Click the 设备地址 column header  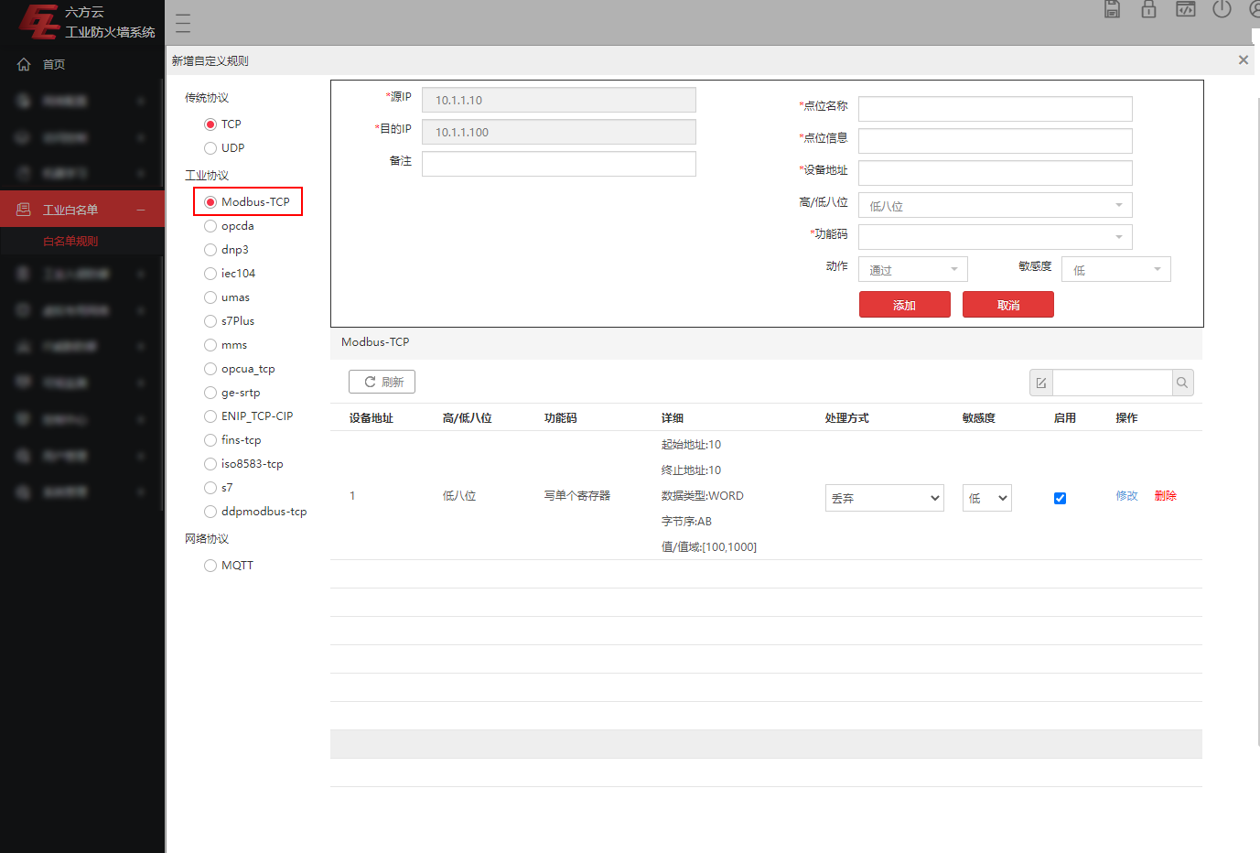pos(372,418)
